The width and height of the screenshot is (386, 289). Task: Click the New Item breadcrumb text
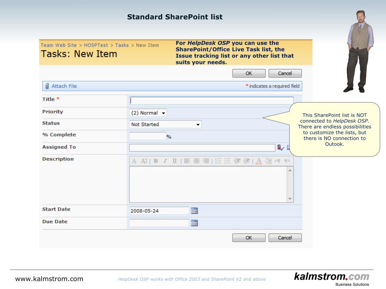[147, 45]
